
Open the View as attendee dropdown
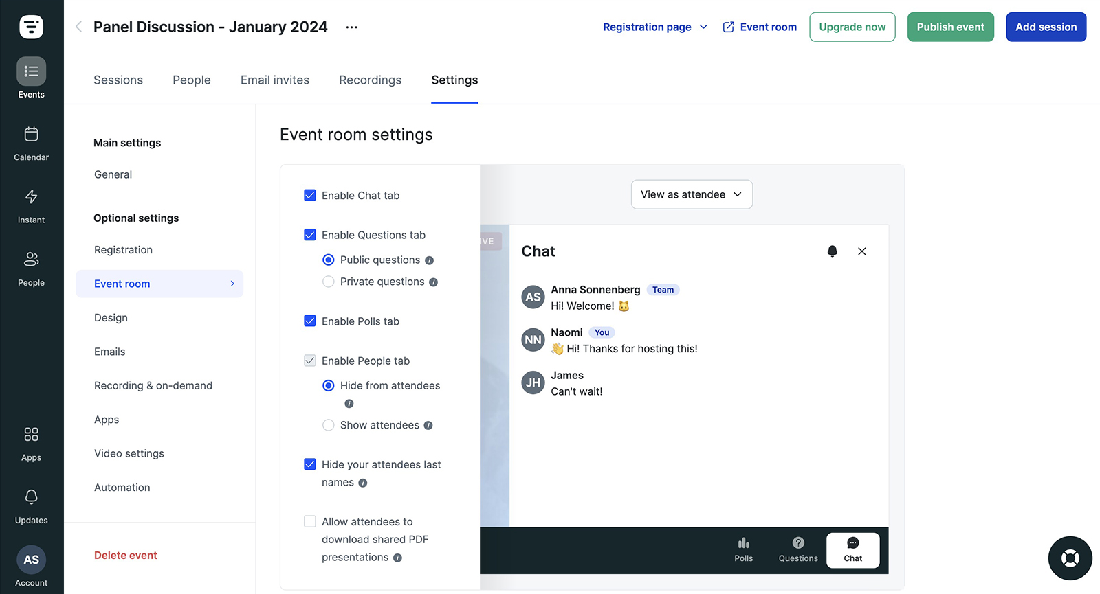(x=692, y=194)
